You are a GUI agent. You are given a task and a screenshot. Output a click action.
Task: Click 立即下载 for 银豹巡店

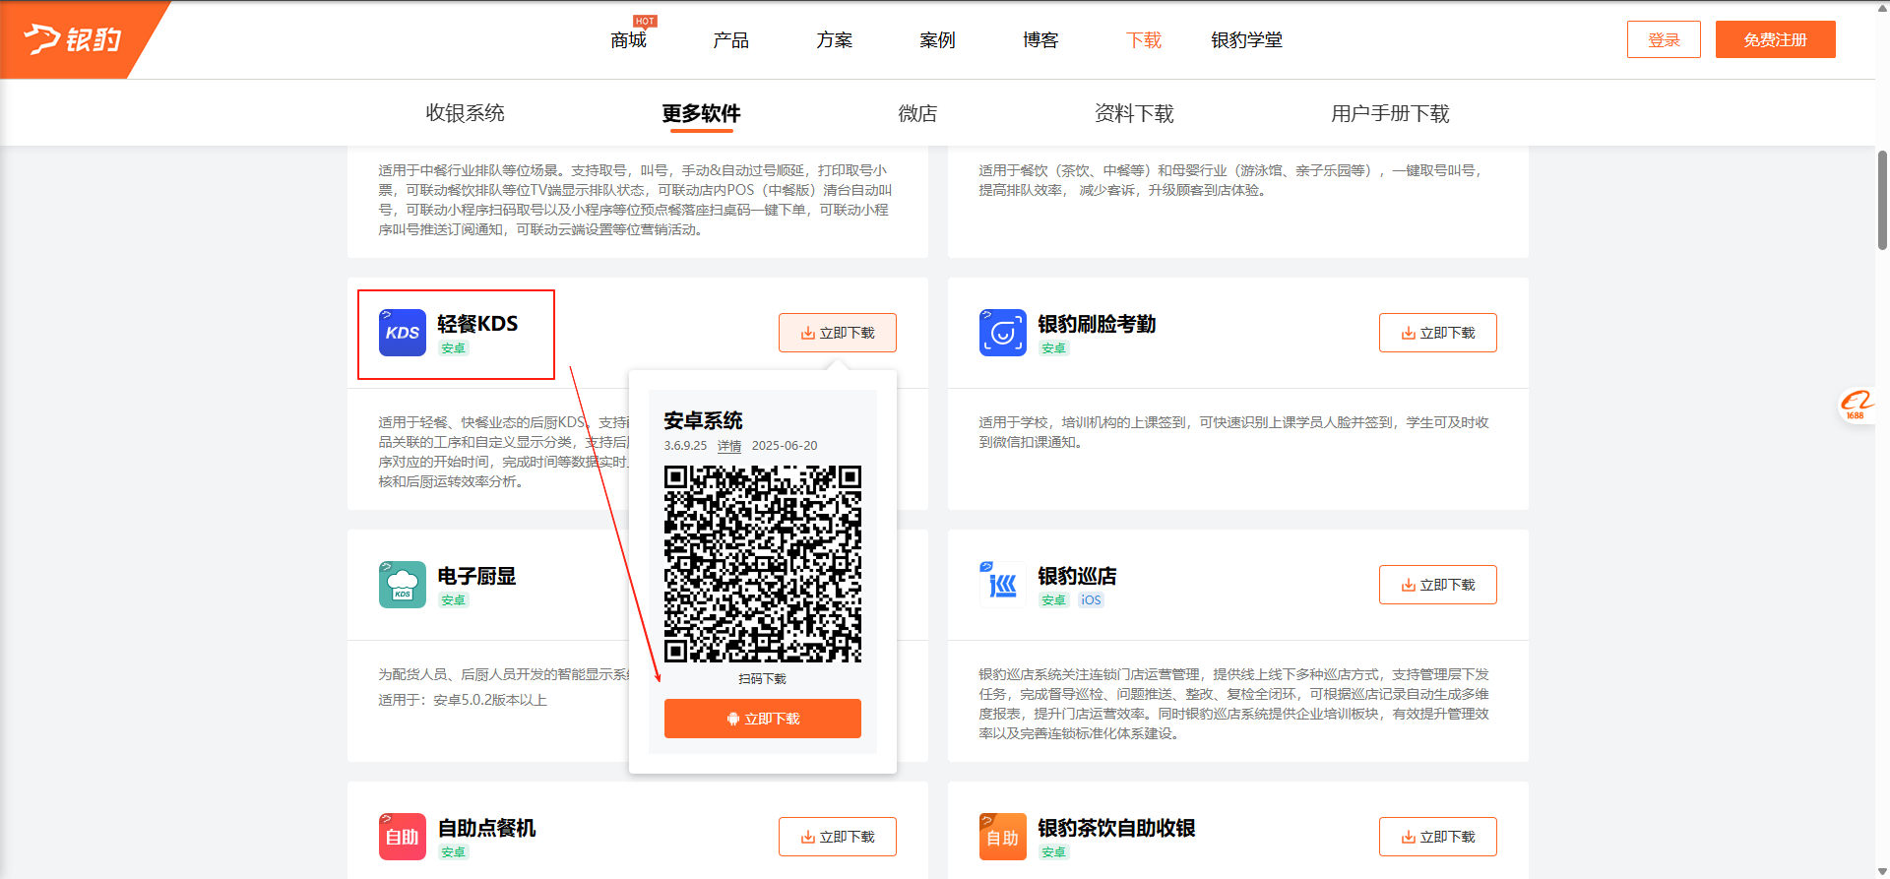[x=1438, y=585]
